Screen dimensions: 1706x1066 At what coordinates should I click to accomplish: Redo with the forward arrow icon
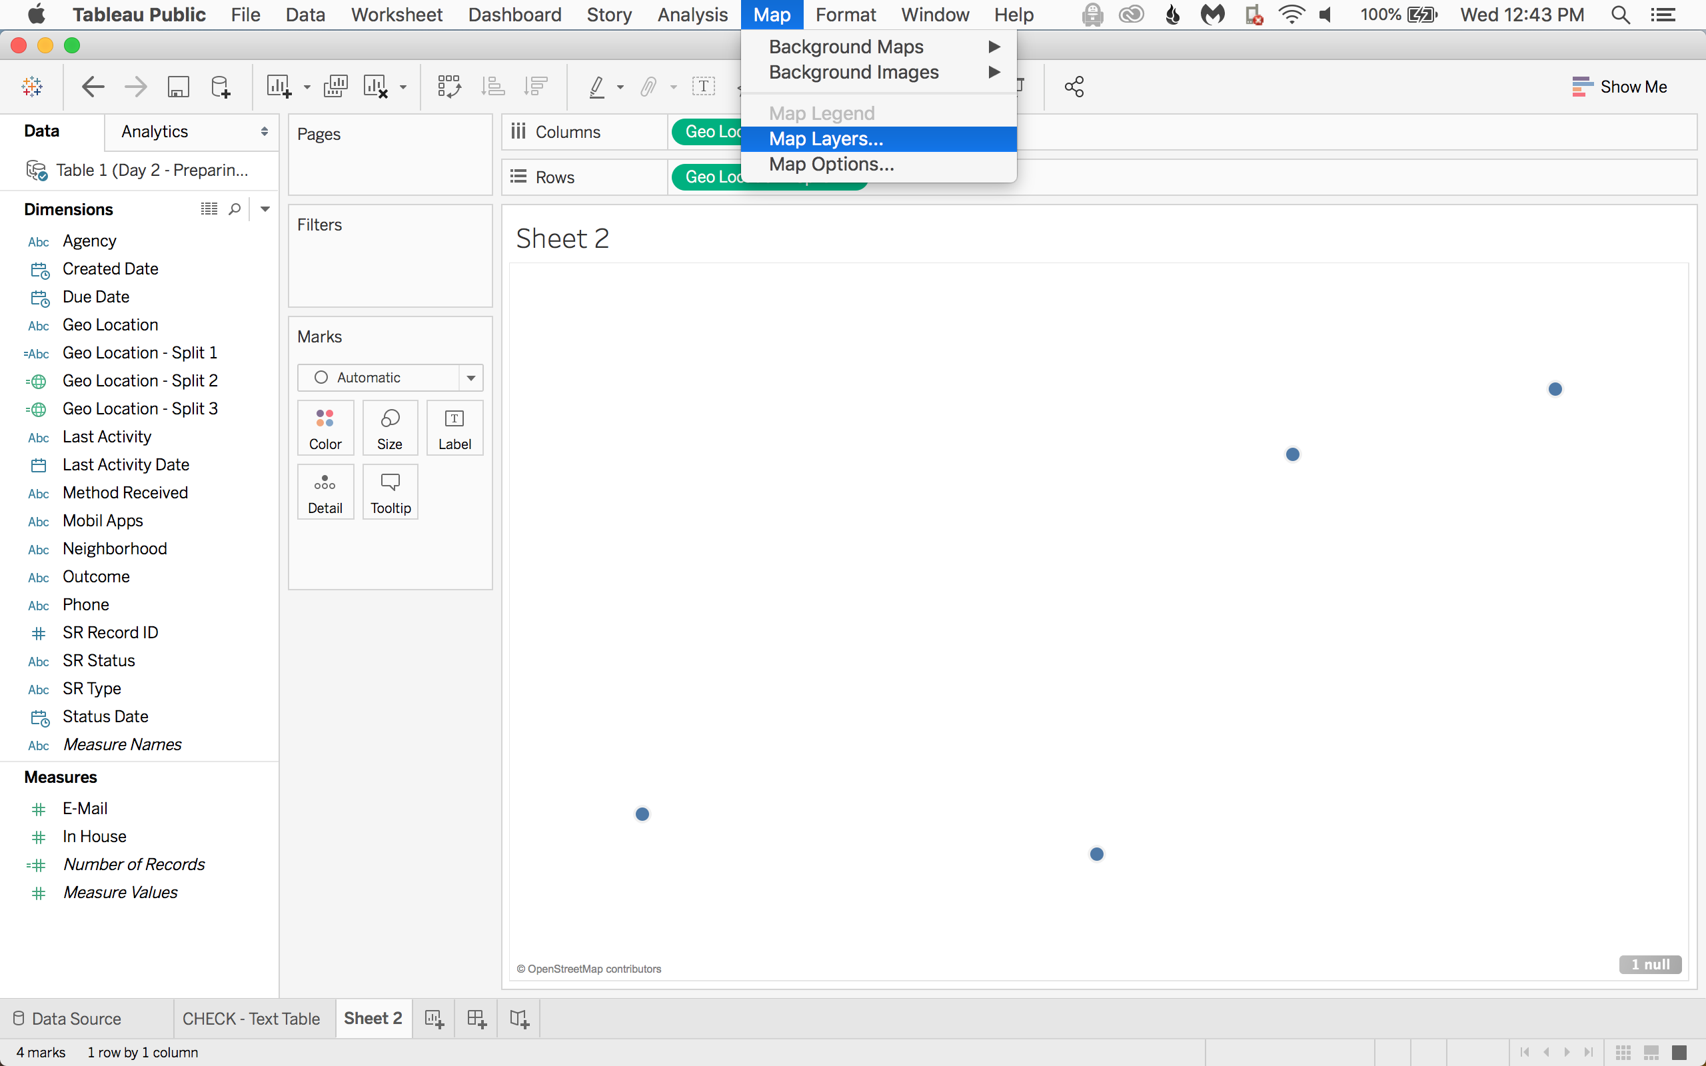(135, 87)
